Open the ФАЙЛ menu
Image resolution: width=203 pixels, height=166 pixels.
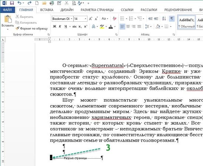click(x=7, y=10)
